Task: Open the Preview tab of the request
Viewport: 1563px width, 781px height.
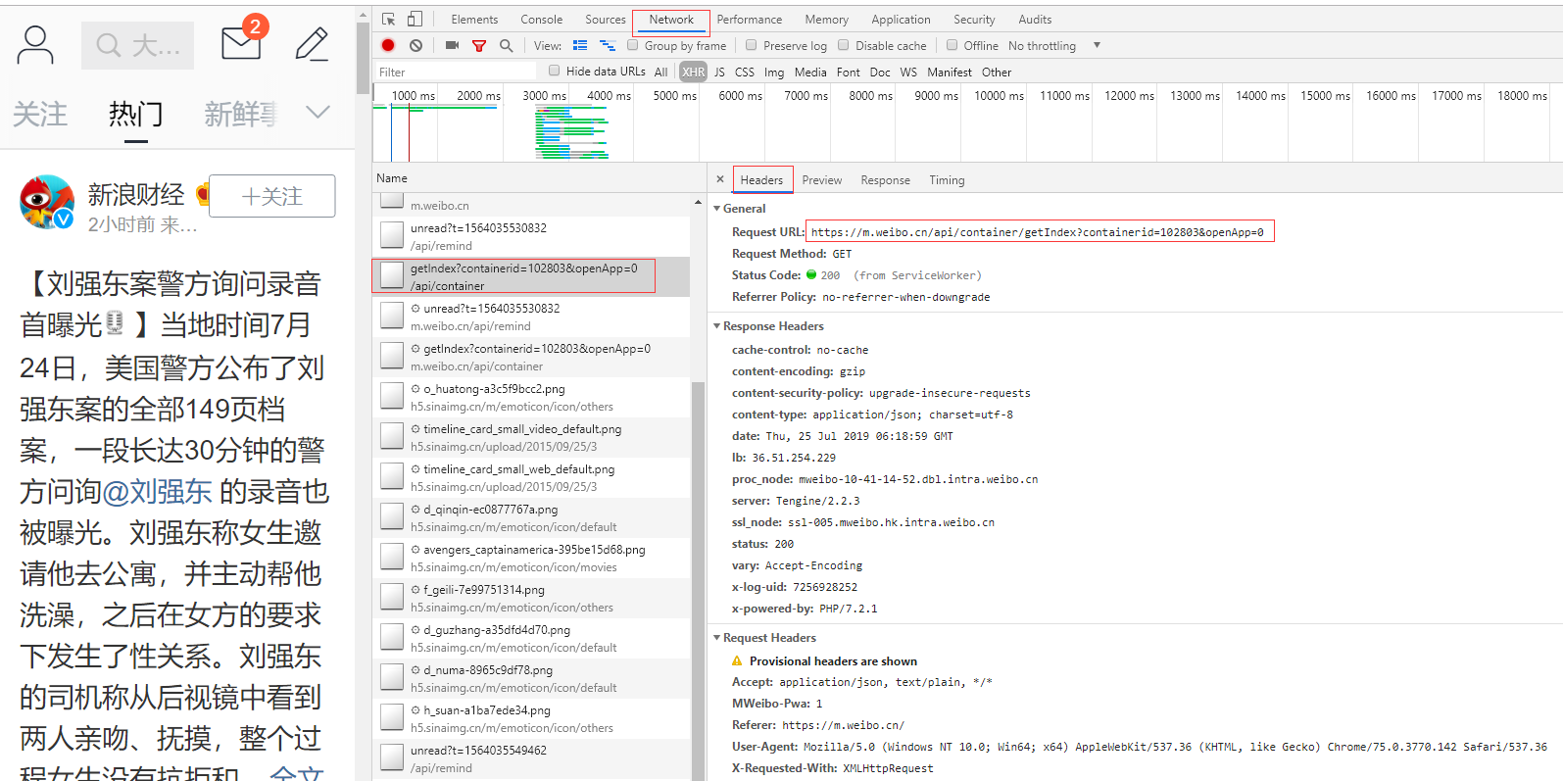Action: (821, 180)
